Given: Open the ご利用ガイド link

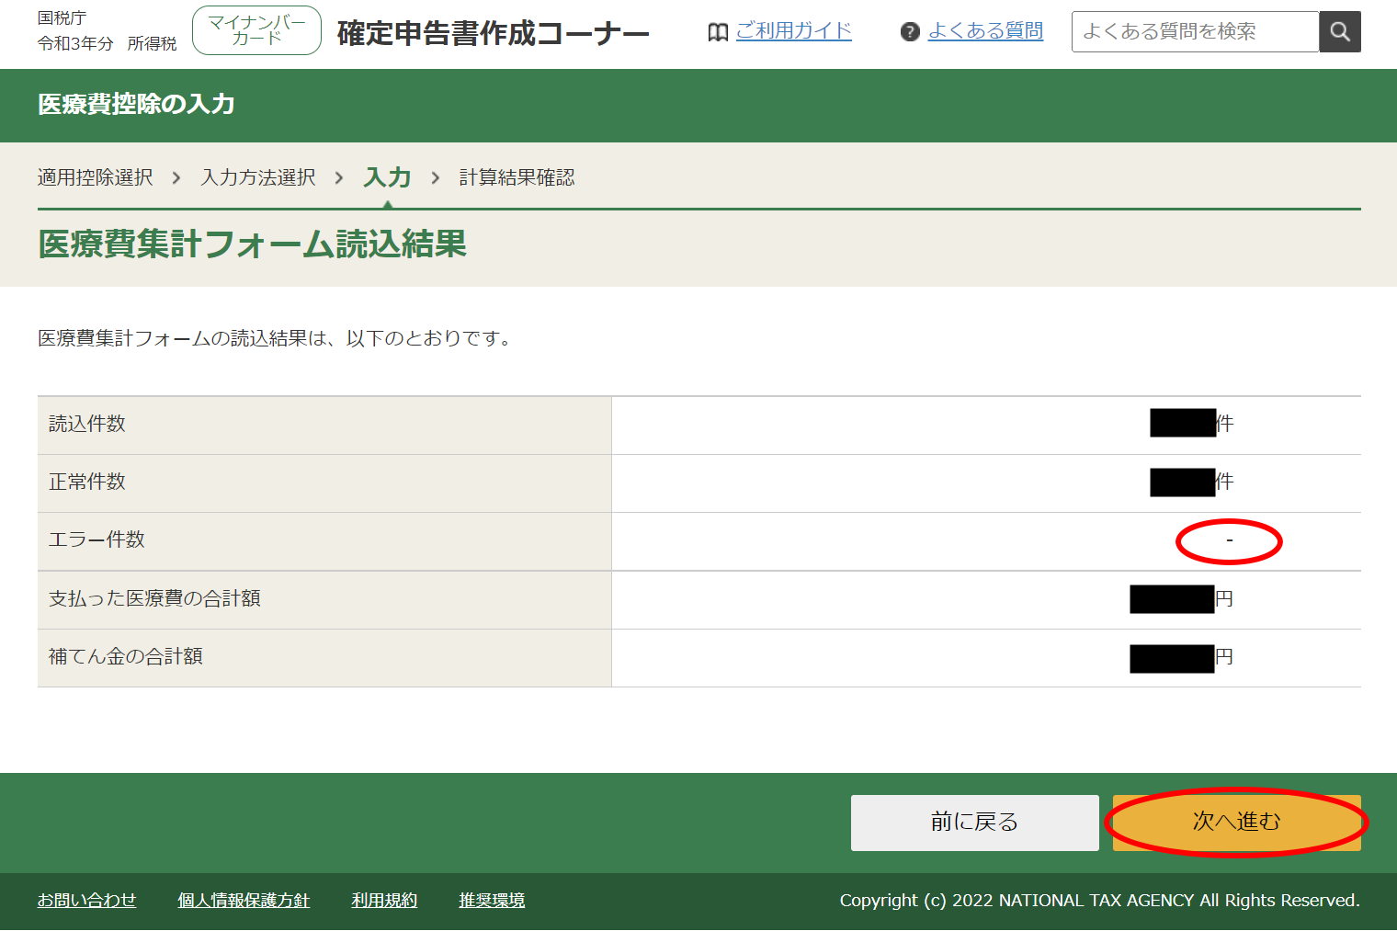Looking at the screenshot, I should click(793, 31).
